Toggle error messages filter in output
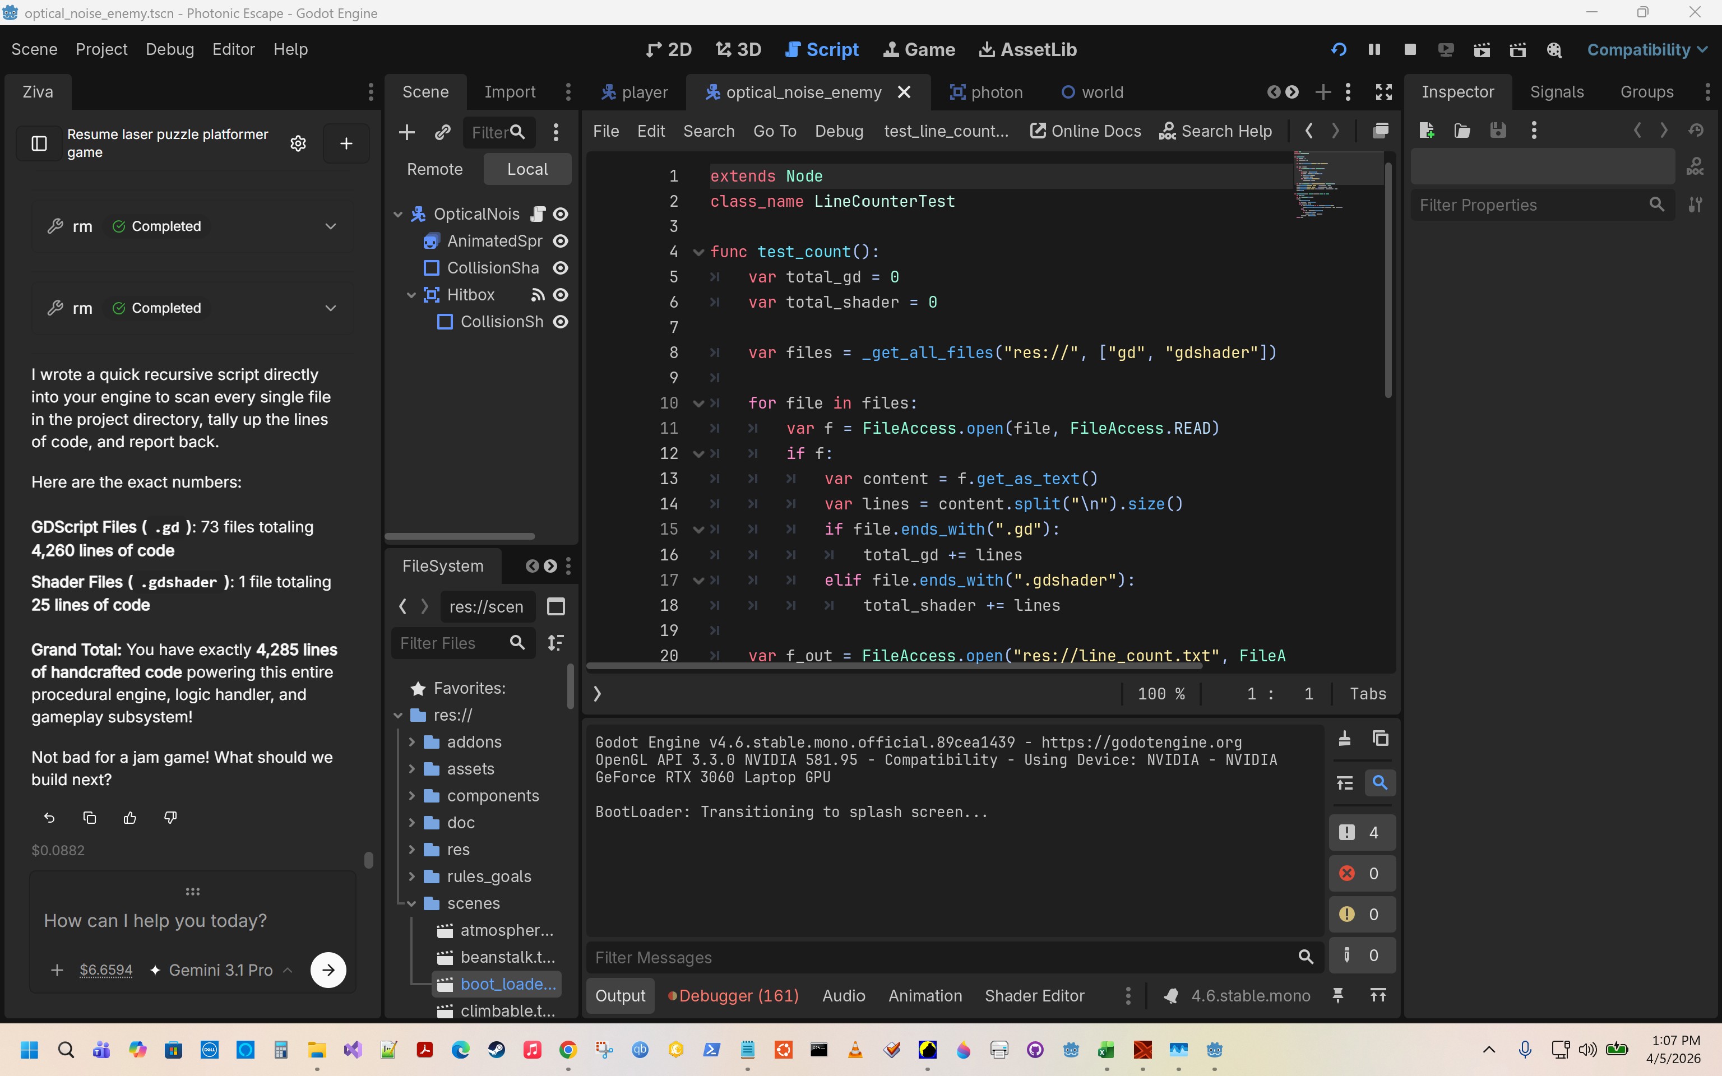 1361,873
